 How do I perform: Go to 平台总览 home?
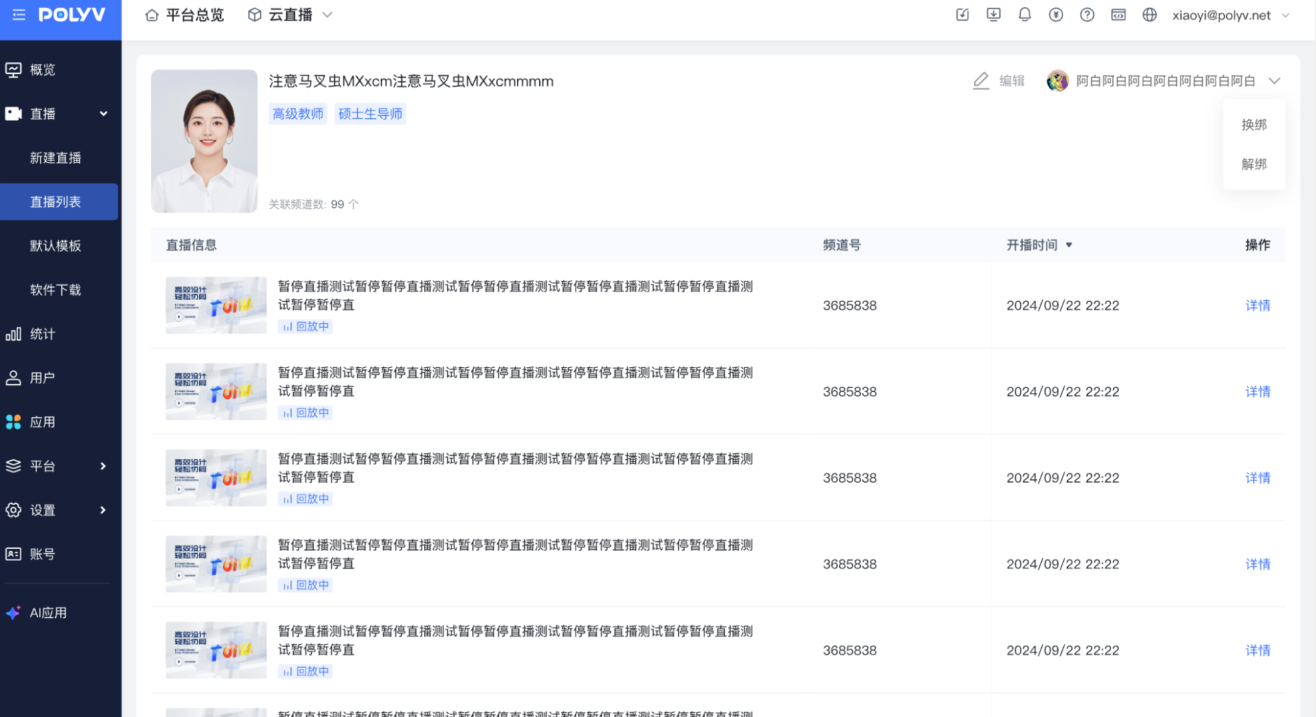(x=184, y=15)
